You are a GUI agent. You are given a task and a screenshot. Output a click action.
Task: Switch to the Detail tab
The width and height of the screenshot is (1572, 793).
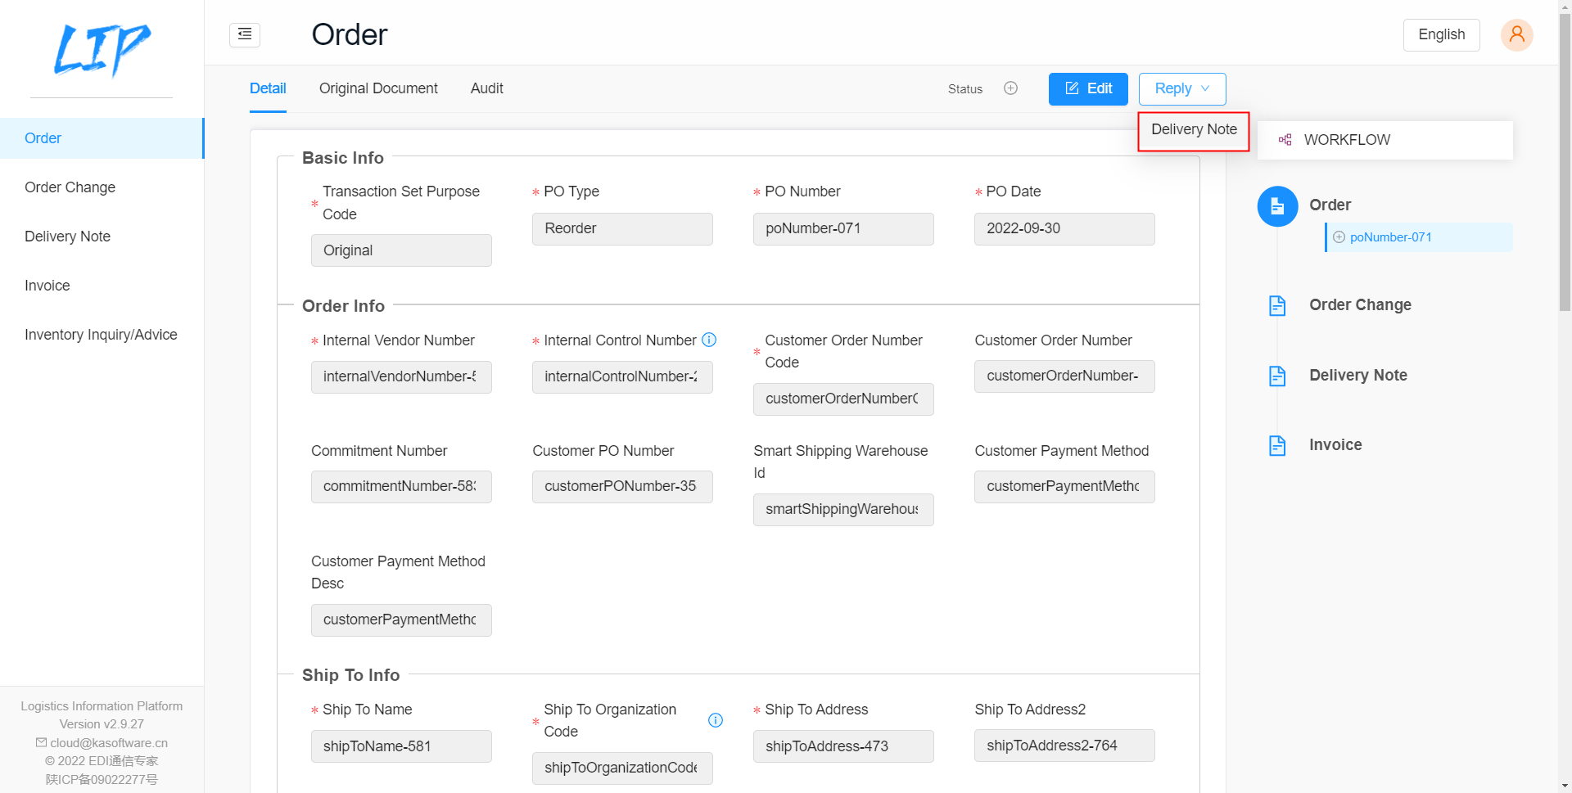(x=268, y=88)
